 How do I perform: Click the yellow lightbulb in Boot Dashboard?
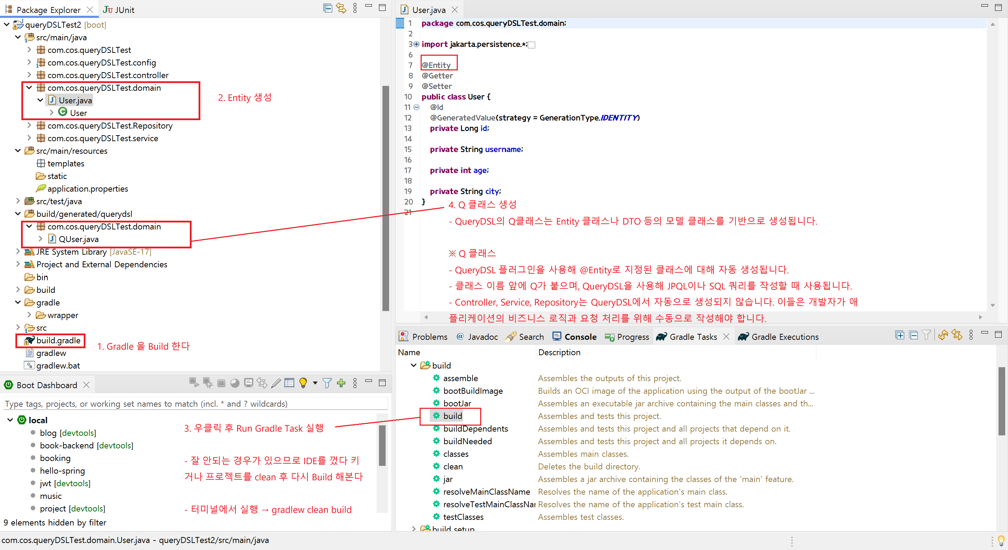click(303, 383)
